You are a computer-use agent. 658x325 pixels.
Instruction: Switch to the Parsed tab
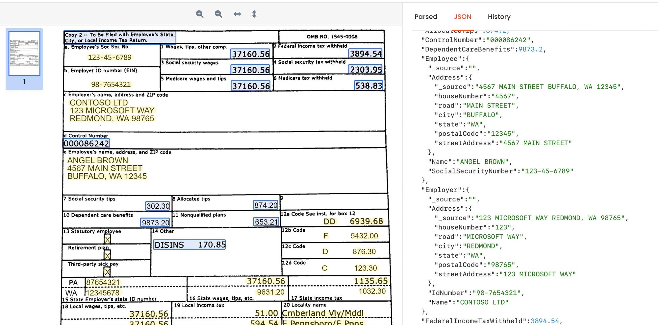(426, 16)
